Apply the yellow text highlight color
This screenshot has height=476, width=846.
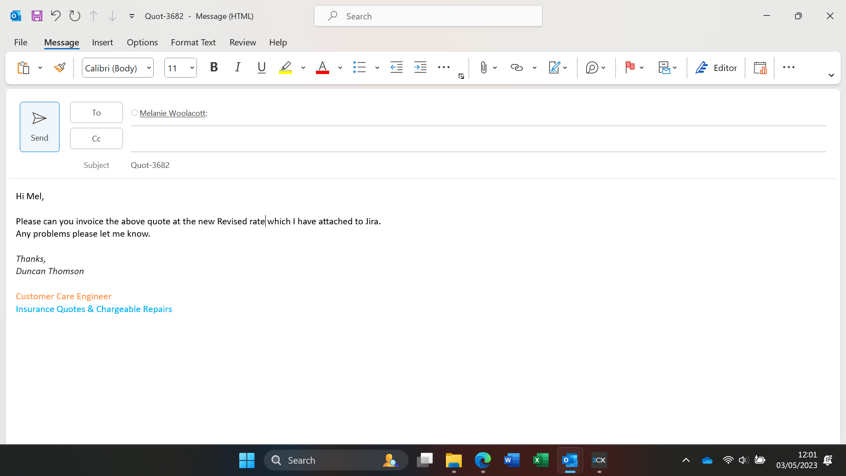pos(286,67)
